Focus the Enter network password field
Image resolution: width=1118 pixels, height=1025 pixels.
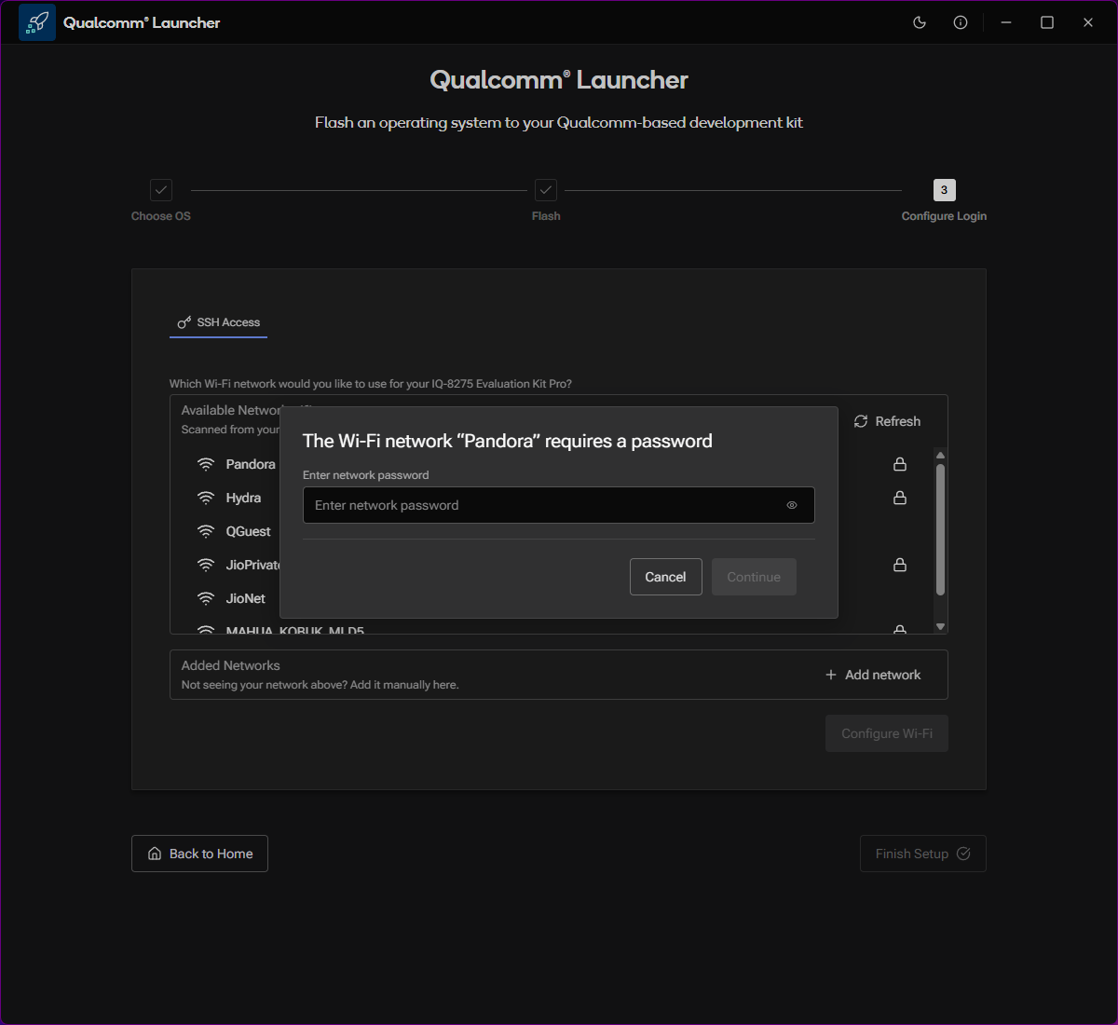pyautogui.click(x=559, y=505)
